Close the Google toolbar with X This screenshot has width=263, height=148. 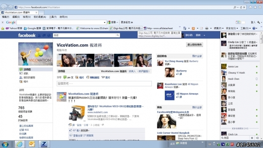pyautogui.click(x=2, y=22)
